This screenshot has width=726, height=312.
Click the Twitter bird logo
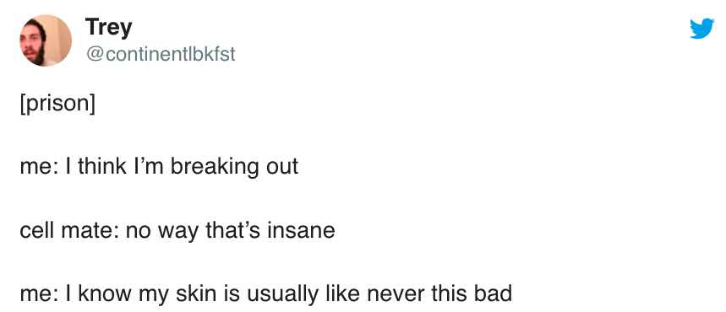(x=702, y=29)
